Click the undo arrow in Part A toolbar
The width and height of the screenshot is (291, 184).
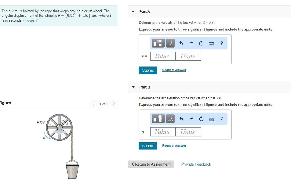[181, 43]
